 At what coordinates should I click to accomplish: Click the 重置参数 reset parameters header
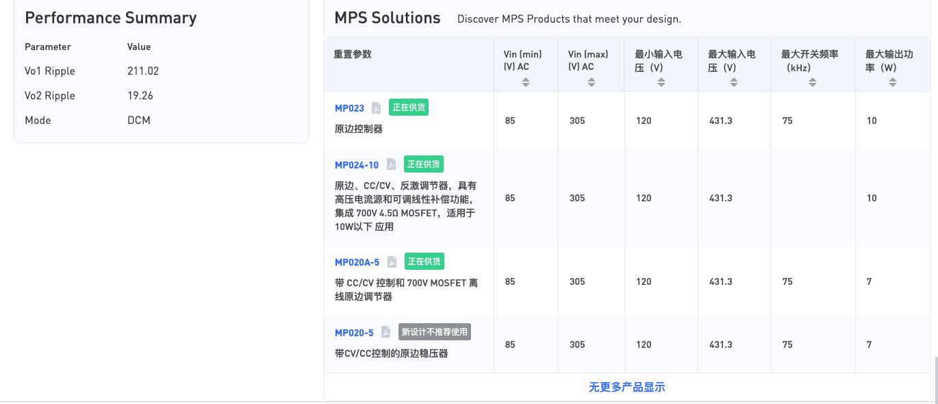pos(353,54)
